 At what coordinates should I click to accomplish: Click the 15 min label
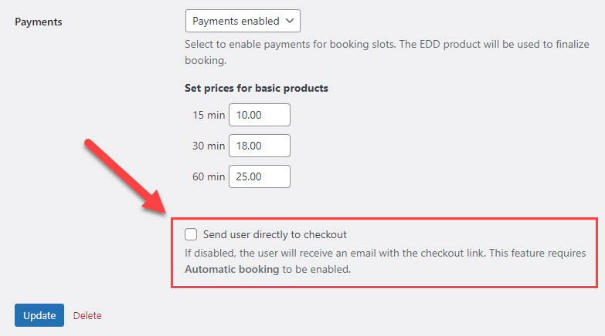click(209, 115)
